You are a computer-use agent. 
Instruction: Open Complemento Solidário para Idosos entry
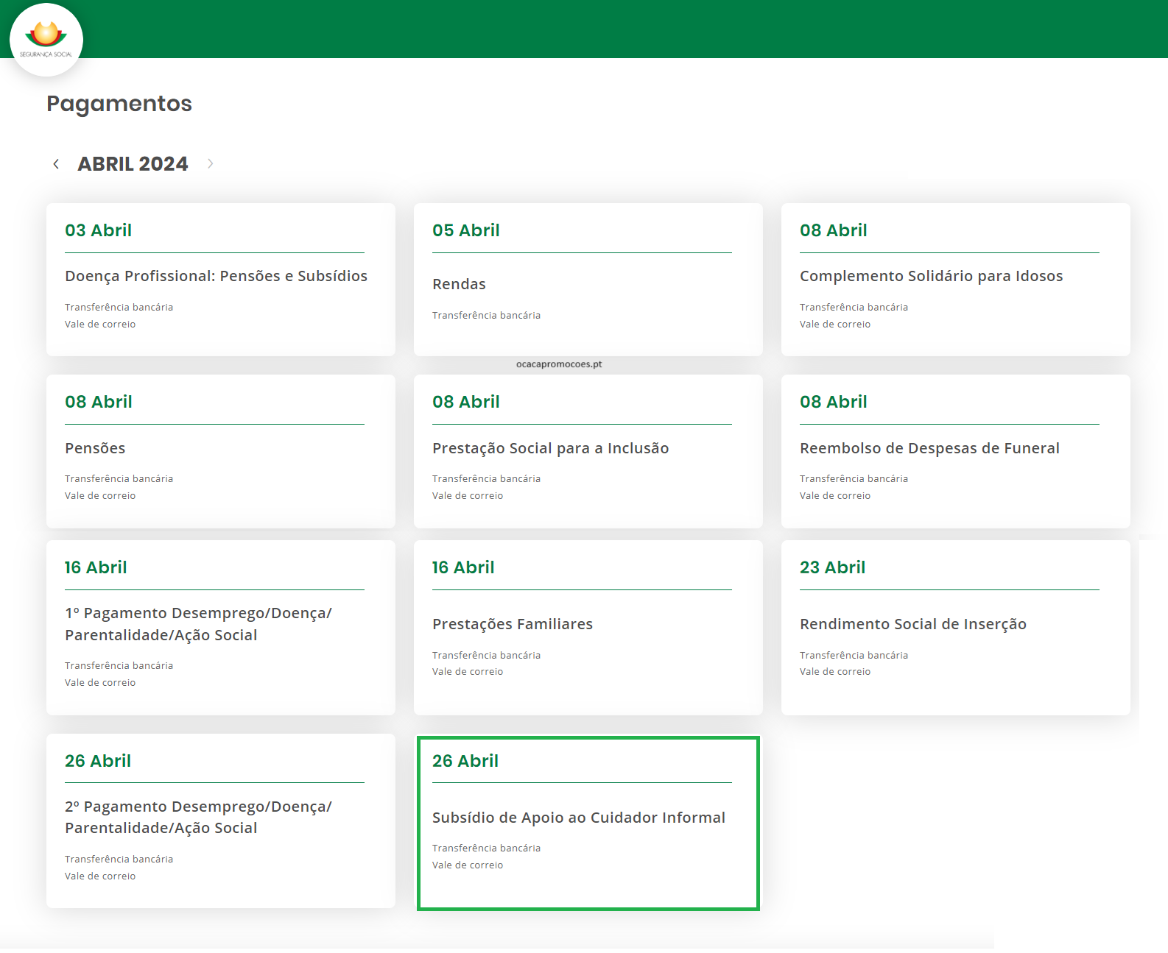point(931,276)
